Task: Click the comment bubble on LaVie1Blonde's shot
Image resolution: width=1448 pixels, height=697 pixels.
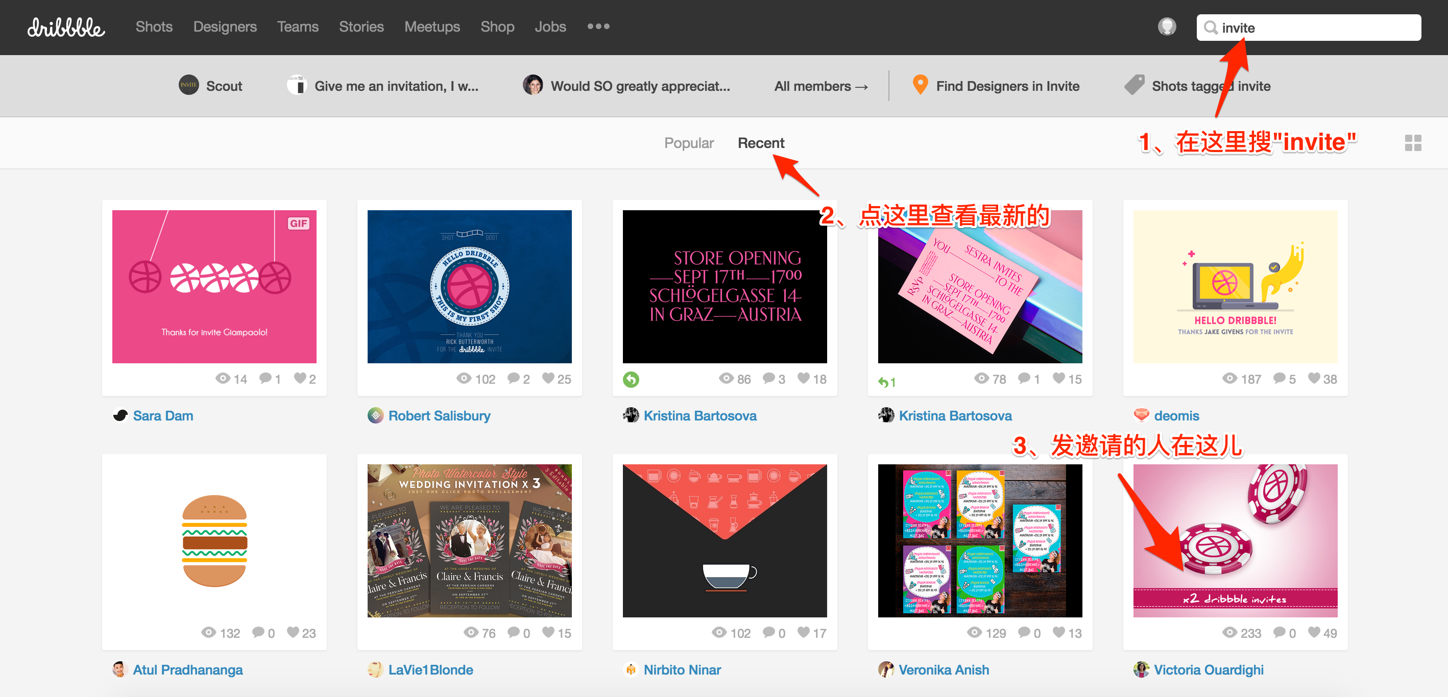Action: (x=513, y=632)
